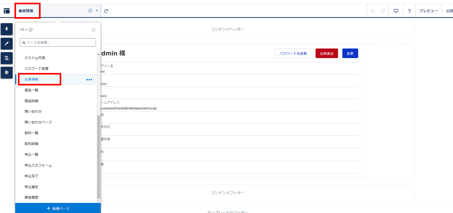Viewport: 453px width, 213px height.
Task: Click the page layout icon at top-left
Action: point(7,11)
